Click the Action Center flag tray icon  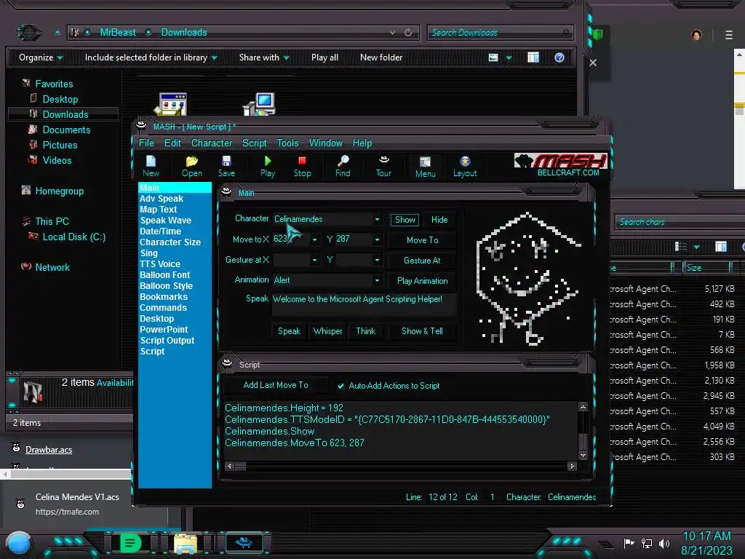tap(629, 543)
